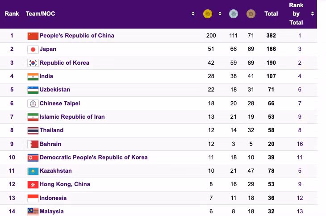Click the People's Republic of China flag
This screenshot has height=216, width=326.
[x=33, y=36]
